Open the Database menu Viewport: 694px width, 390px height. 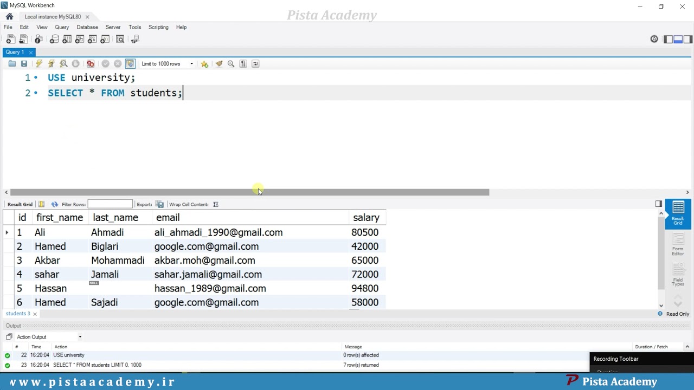[x=87, y=27]
